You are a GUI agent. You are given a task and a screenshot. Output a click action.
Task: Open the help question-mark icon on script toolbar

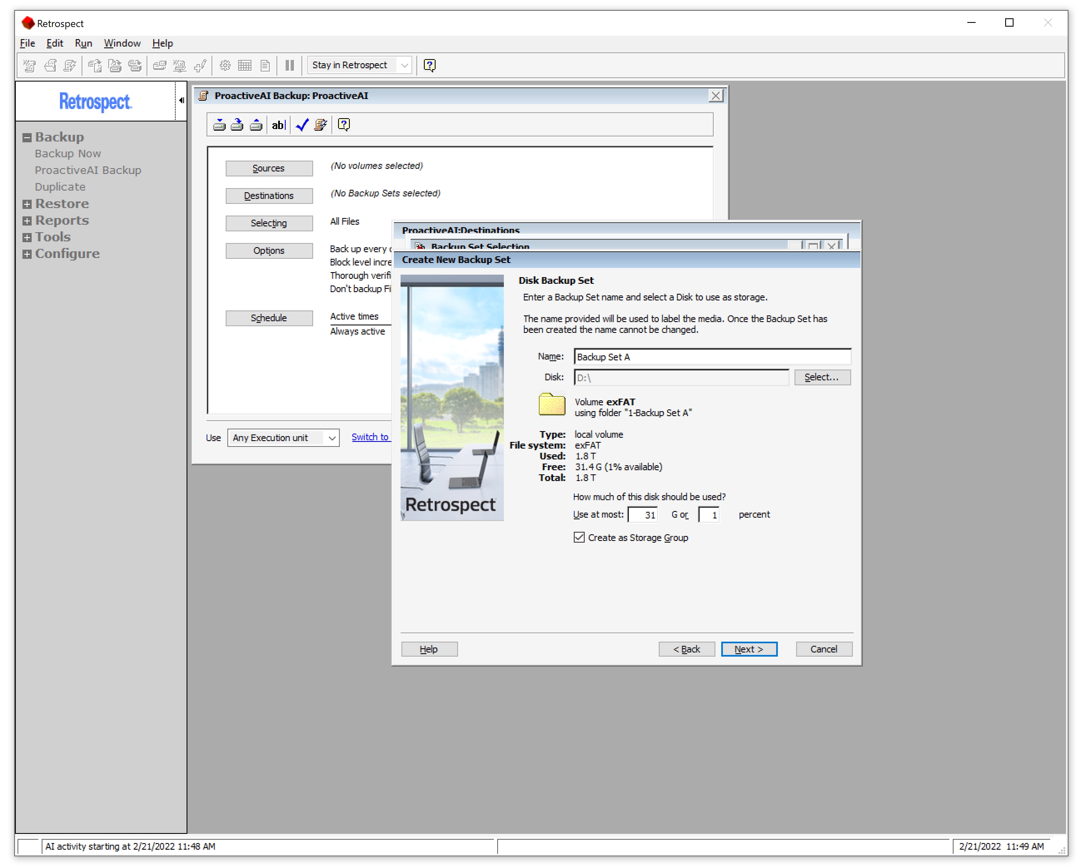click(344, 125)
